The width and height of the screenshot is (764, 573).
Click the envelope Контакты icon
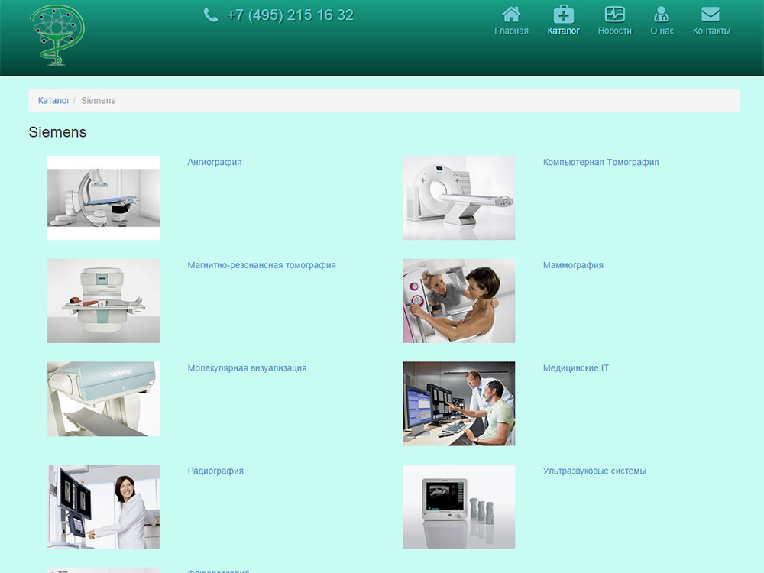coord(711,14)
